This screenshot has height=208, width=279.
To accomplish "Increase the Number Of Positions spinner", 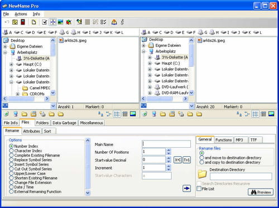I will [x=169, y=150].
